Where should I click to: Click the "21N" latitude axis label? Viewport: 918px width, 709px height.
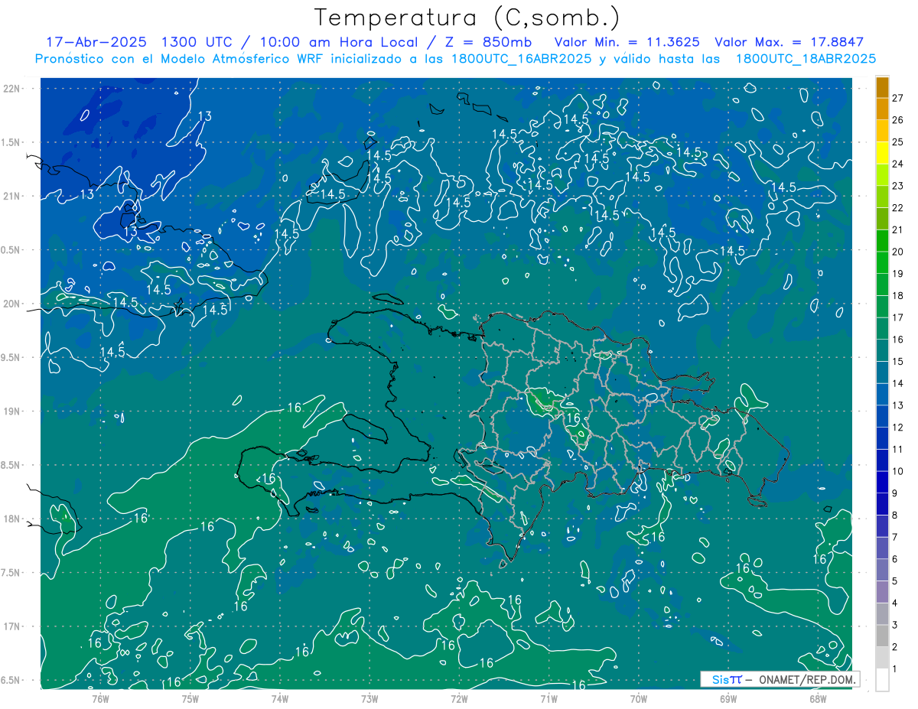12,196
